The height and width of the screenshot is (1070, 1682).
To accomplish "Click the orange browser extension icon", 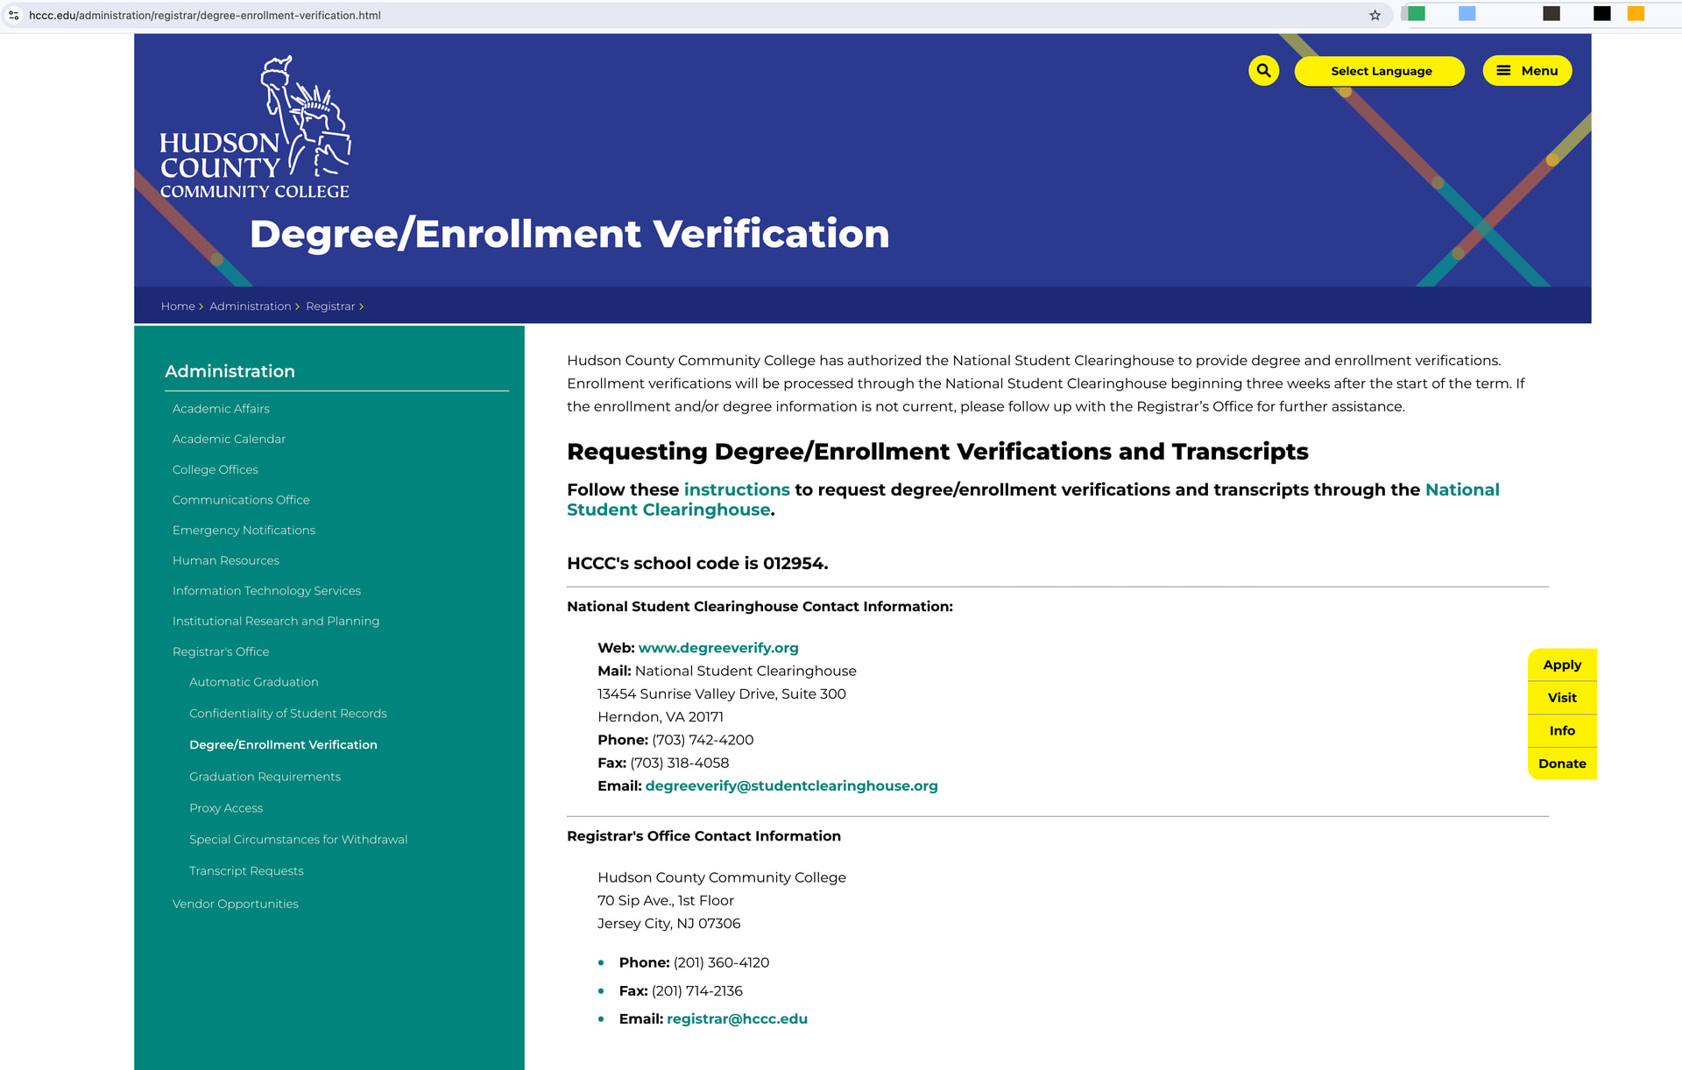I will pos(1636,13).
